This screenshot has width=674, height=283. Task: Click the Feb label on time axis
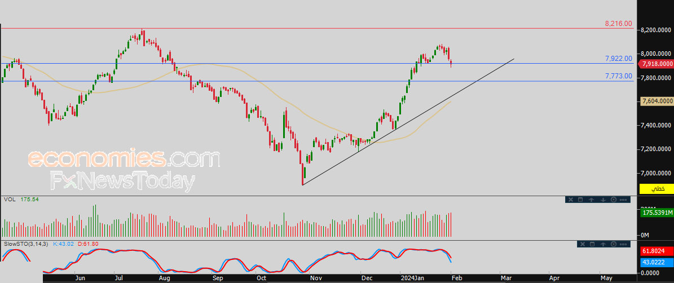coord(456,278)
